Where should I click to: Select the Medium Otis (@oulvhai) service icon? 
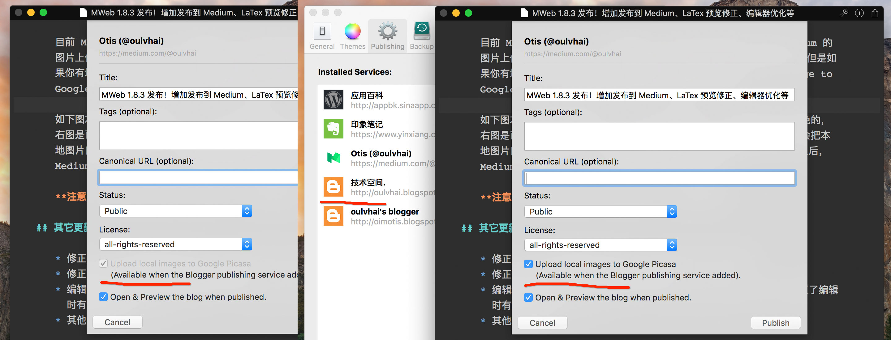click(x=333, y=158)
